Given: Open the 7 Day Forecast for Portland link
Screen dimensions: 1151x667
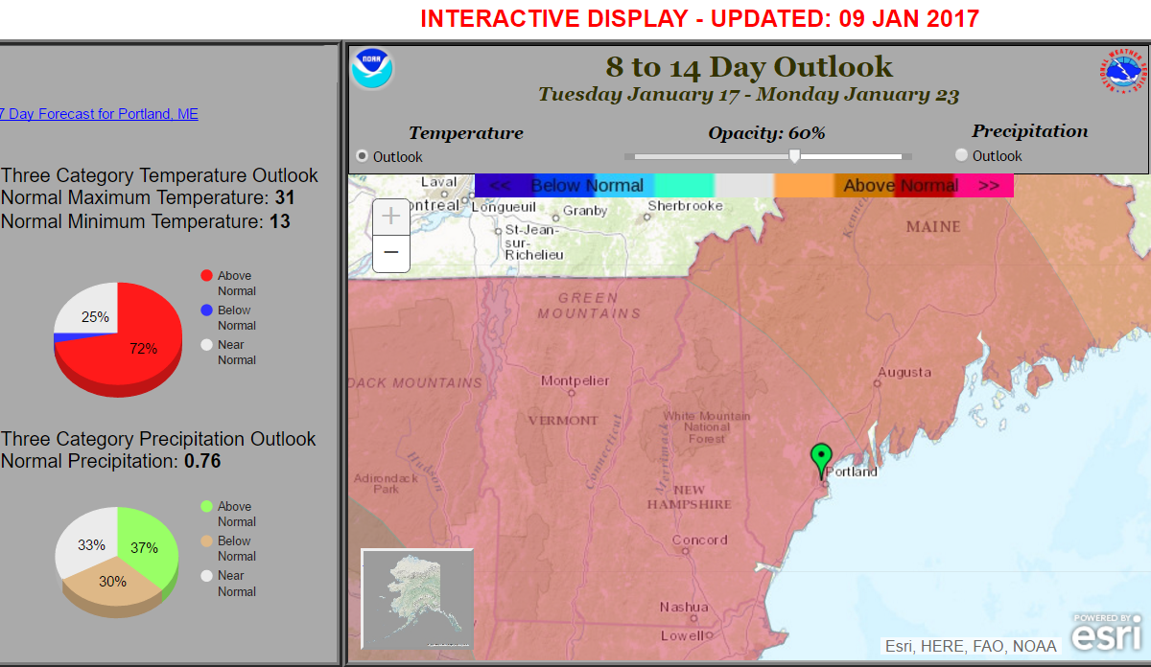Looking at the screenshot, I should pos(98,114).
